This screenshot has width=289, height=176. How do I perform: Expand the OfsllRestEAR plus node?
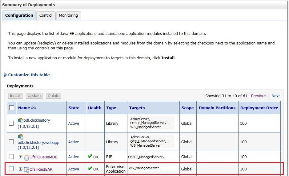coord(20,169)
